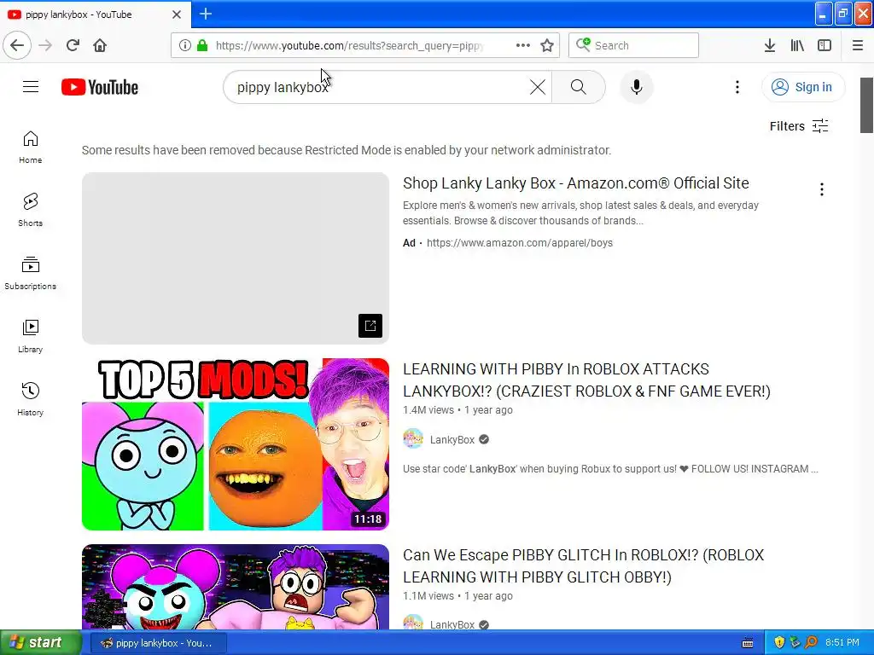The image size is (874, 655).
Task: Open Shorts in the sidebar
Action: pyautogui.click(x=30, y=210)
